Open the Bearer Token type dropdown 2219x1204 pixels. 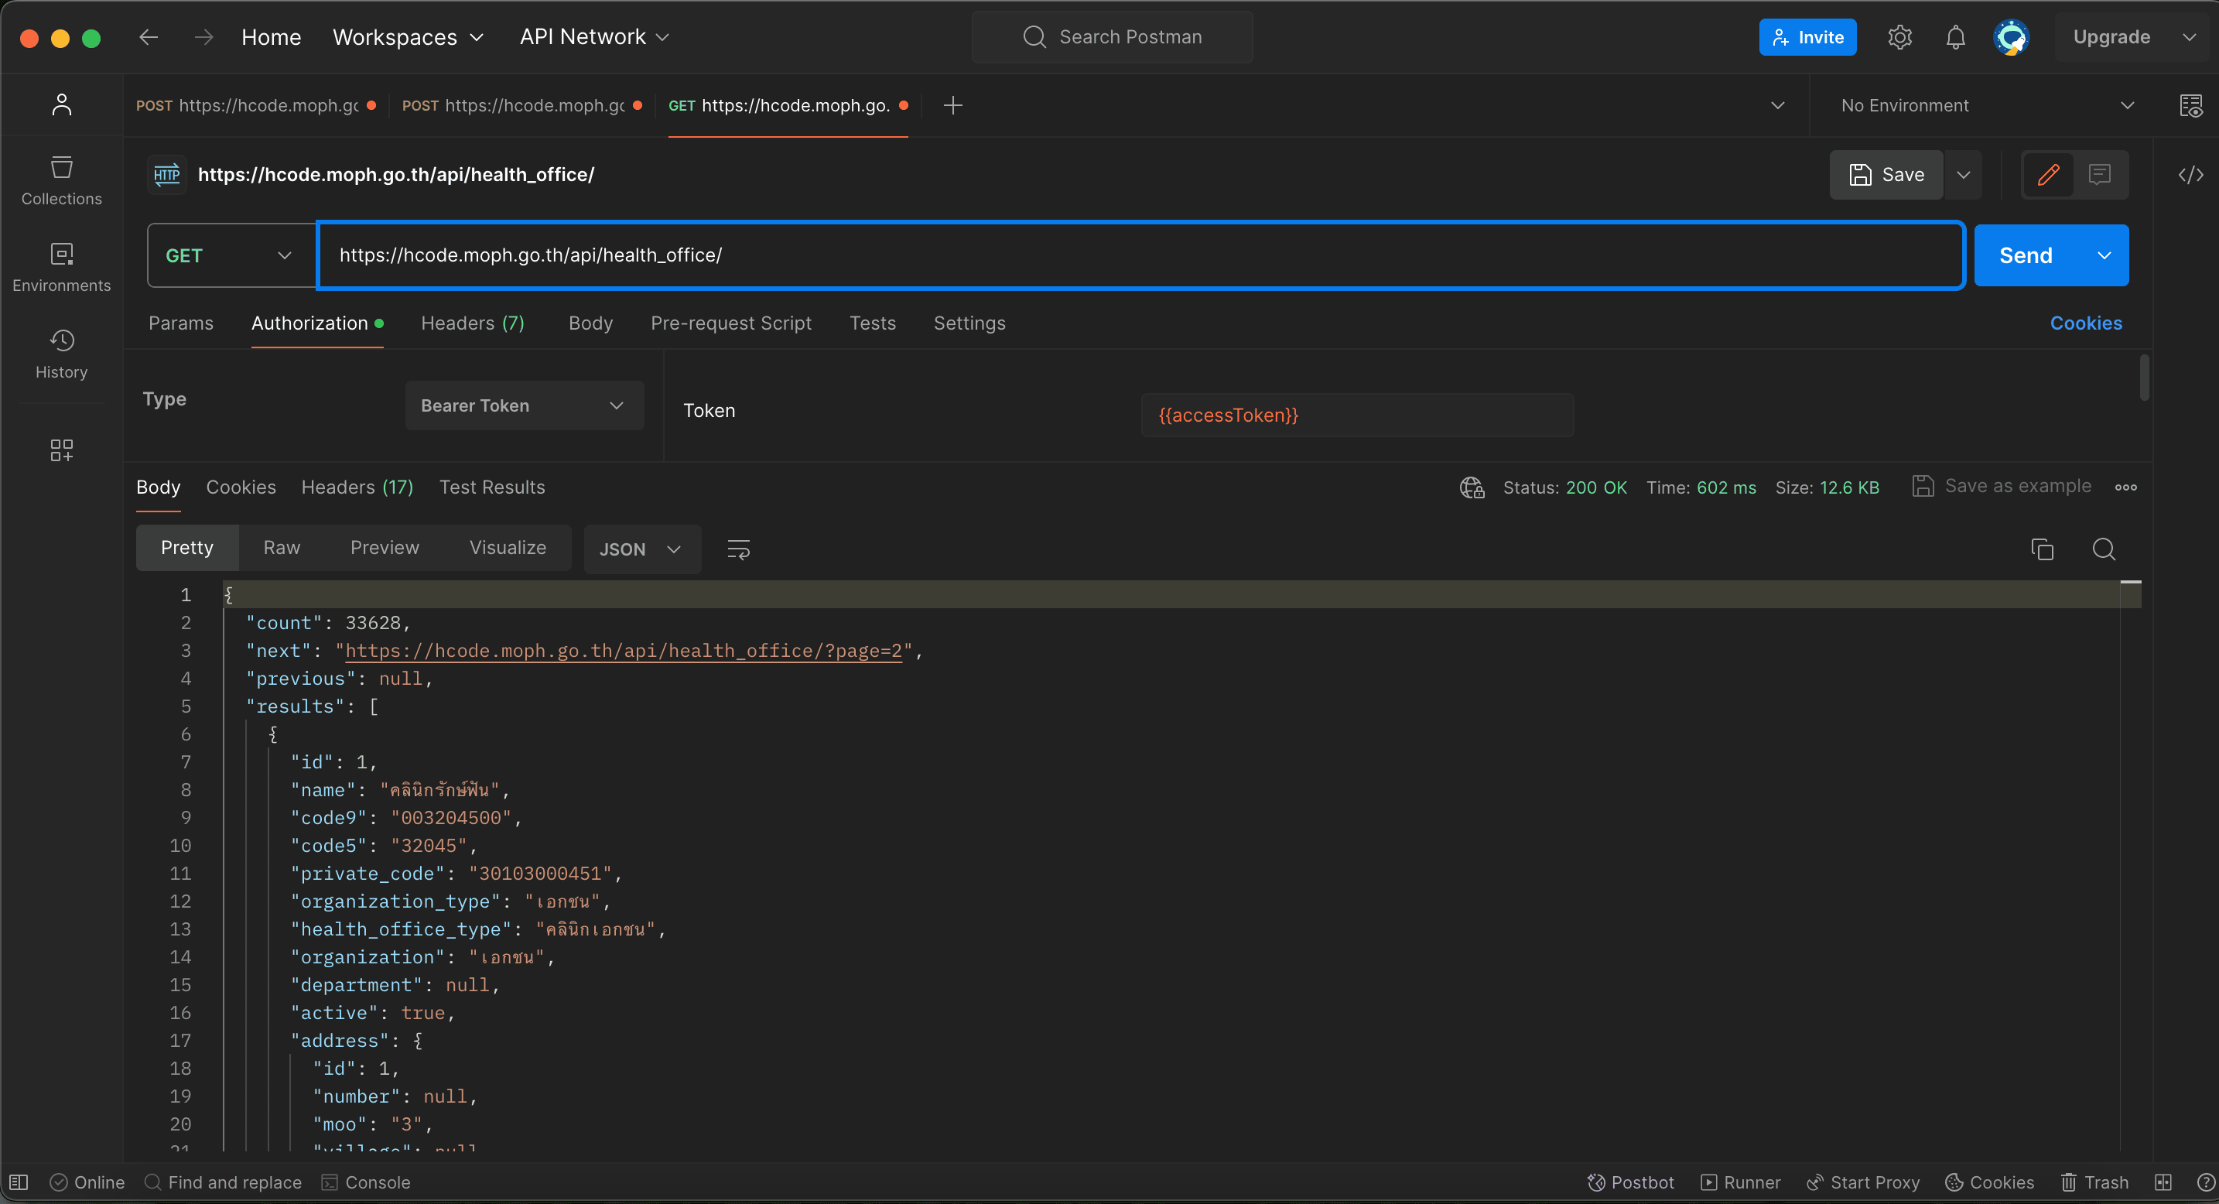523,405
